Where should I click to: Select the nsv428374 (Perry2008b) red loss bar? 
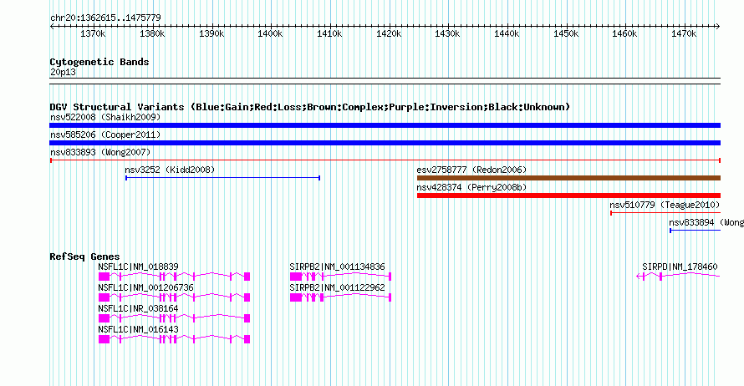click(x=568, y=196)
